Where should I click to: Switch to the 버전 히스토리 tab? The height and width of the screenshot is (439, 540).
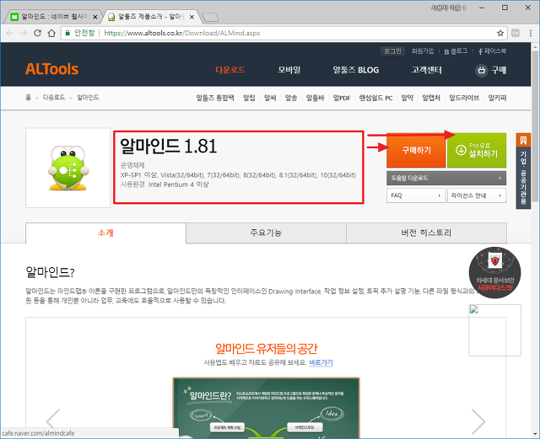(426, 233)
